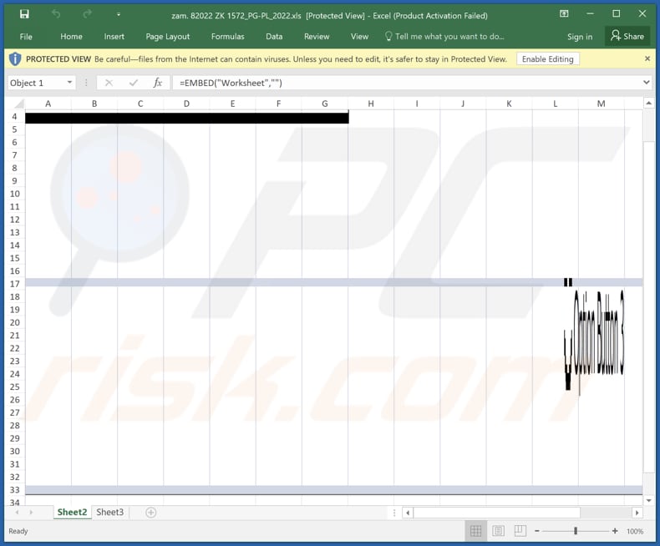The height and width of the screenshot is (546, 660).
Task: Click the Share button
Action: point(627,36)
